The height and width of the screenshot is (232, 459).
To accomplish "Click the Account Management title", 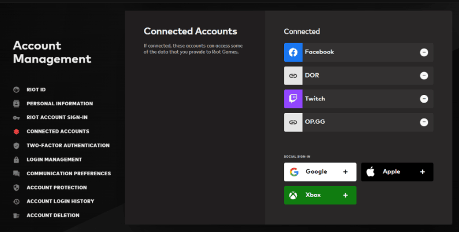I will point(52,52).
